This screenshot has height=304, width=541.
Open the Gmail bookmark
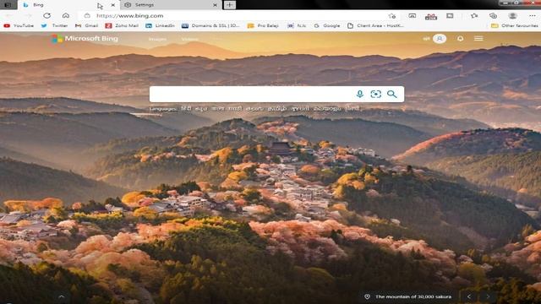click(86, 25)
